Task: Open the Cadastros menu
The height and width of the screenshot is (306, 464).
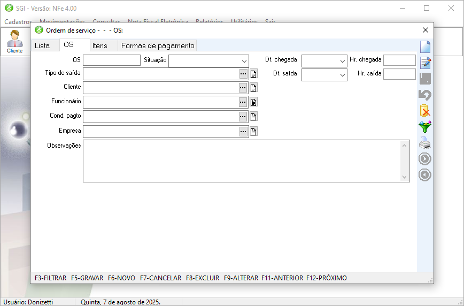Action: tap(18, 22)
